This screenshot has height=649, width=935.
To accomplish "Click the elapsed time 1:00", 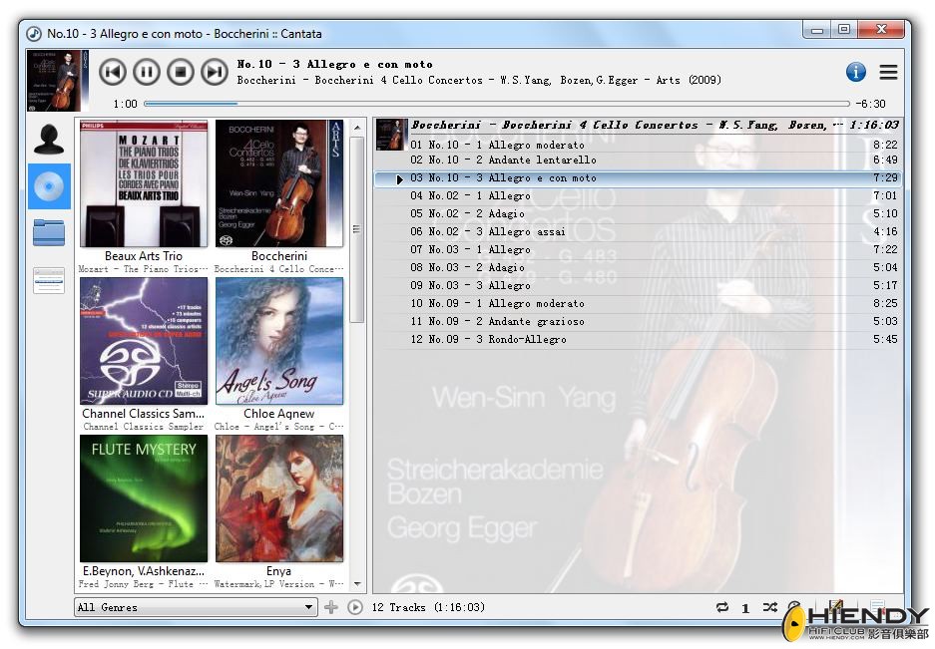I will point(125,104).
